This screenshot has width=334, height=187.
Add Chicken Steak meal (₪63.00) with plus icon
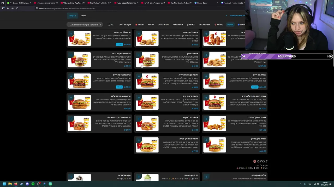pos(206,140)
